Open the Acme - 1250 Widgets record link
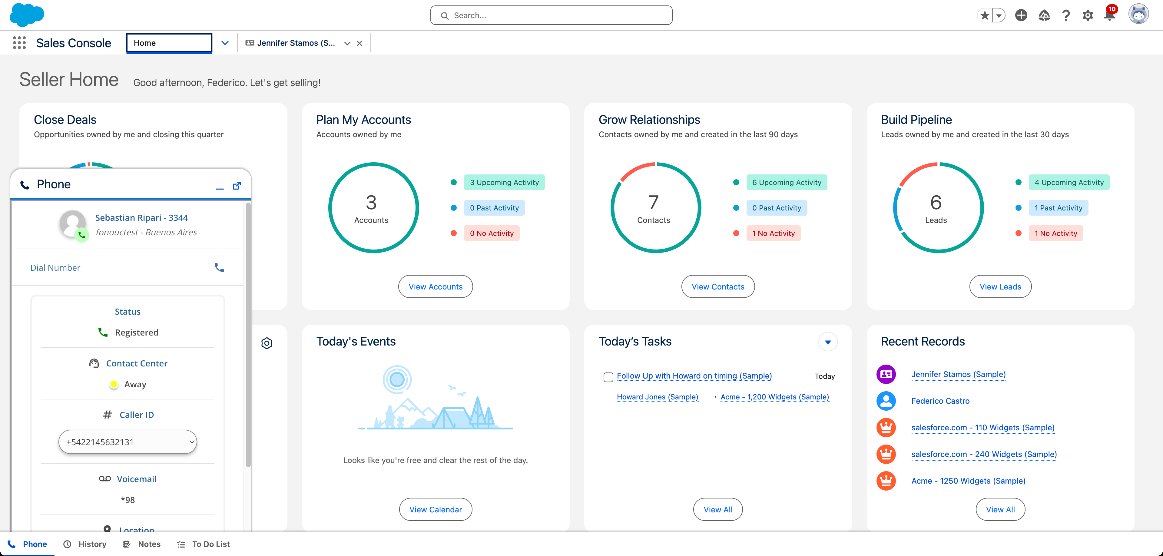 (x=968, y=481)
